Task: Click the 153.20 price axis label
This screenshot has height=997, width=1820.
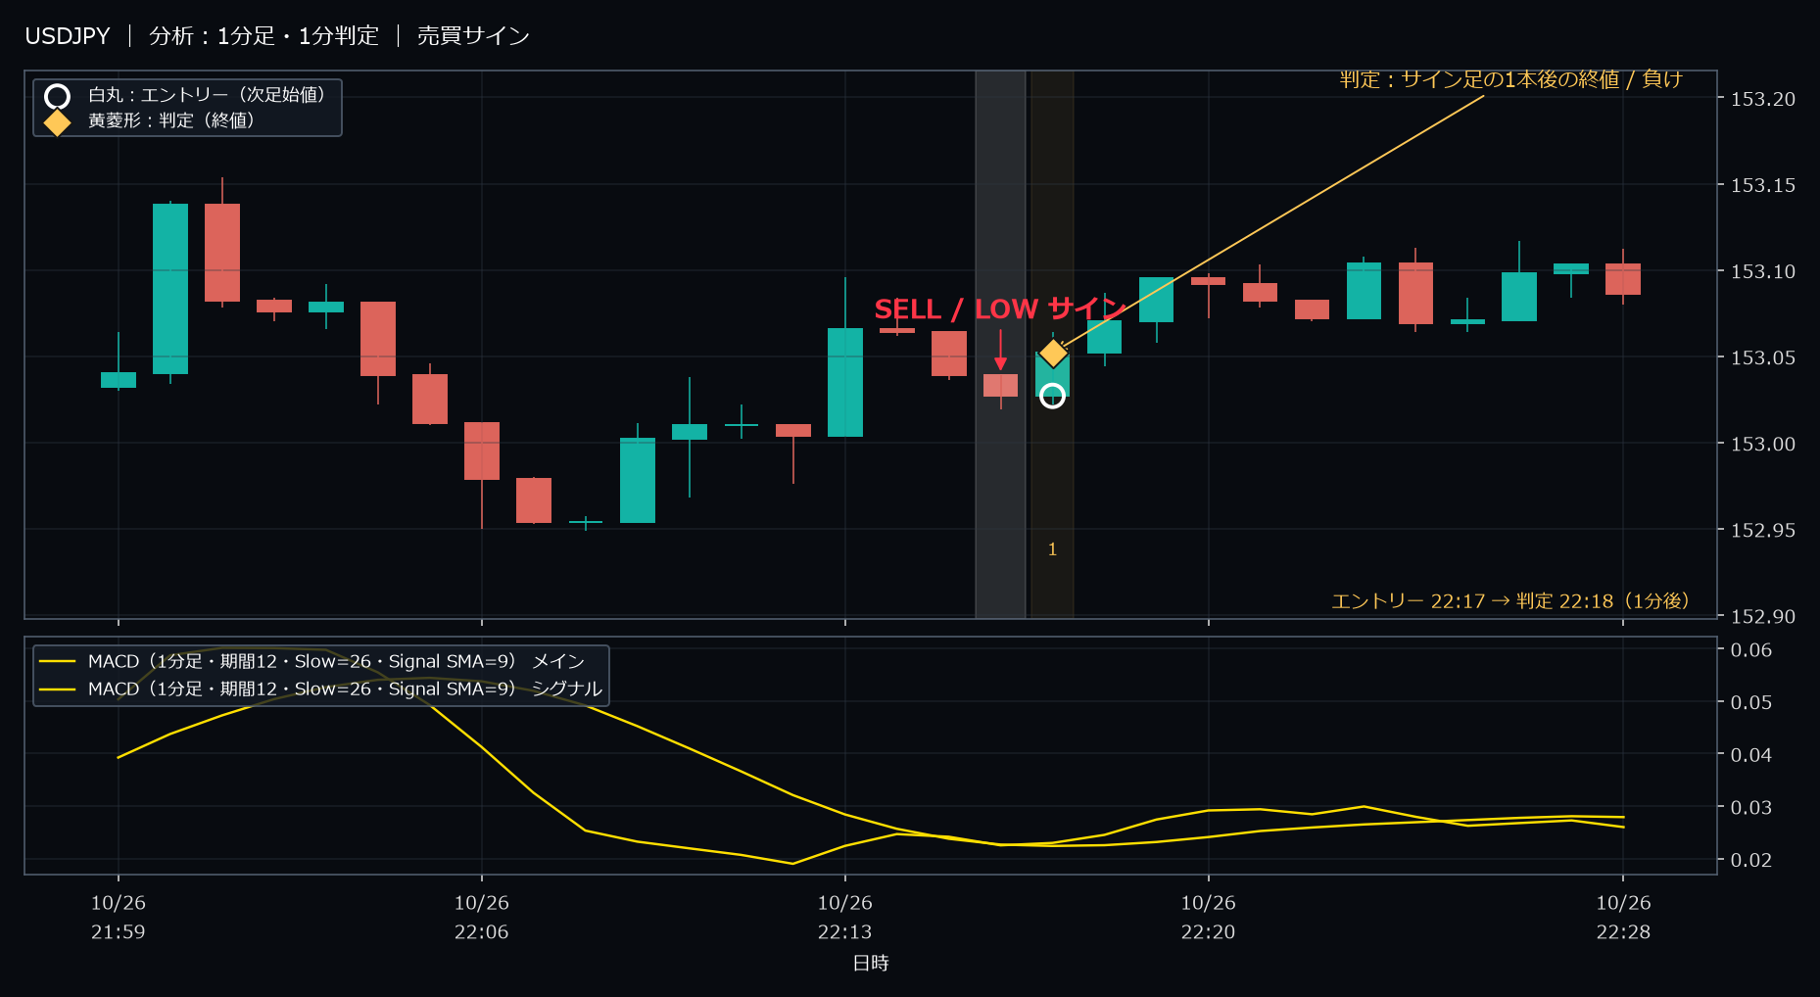Action: 1763,99
